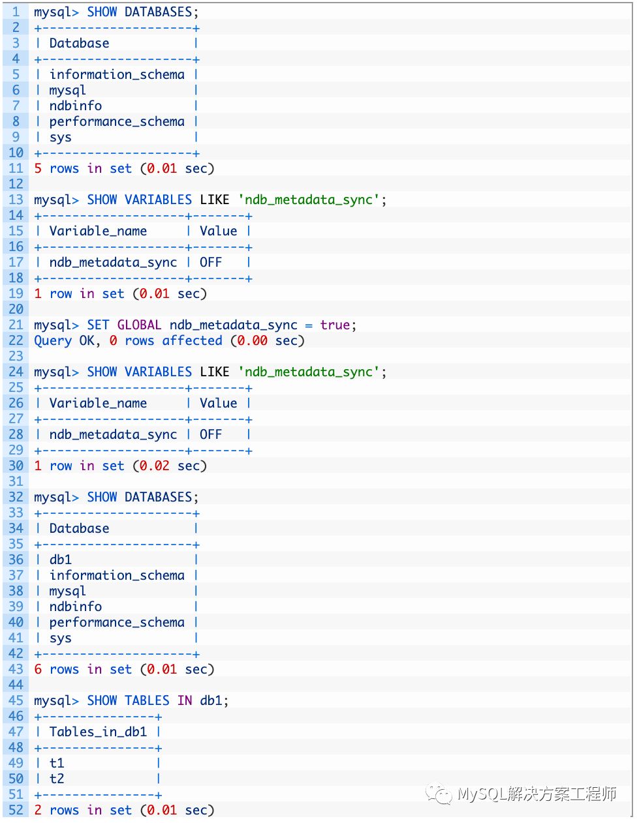Click table t1 in the results

[x=57, y=763]
